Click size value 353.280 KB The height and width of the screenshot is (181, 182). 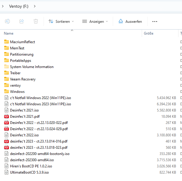click(x=168, y=154)
